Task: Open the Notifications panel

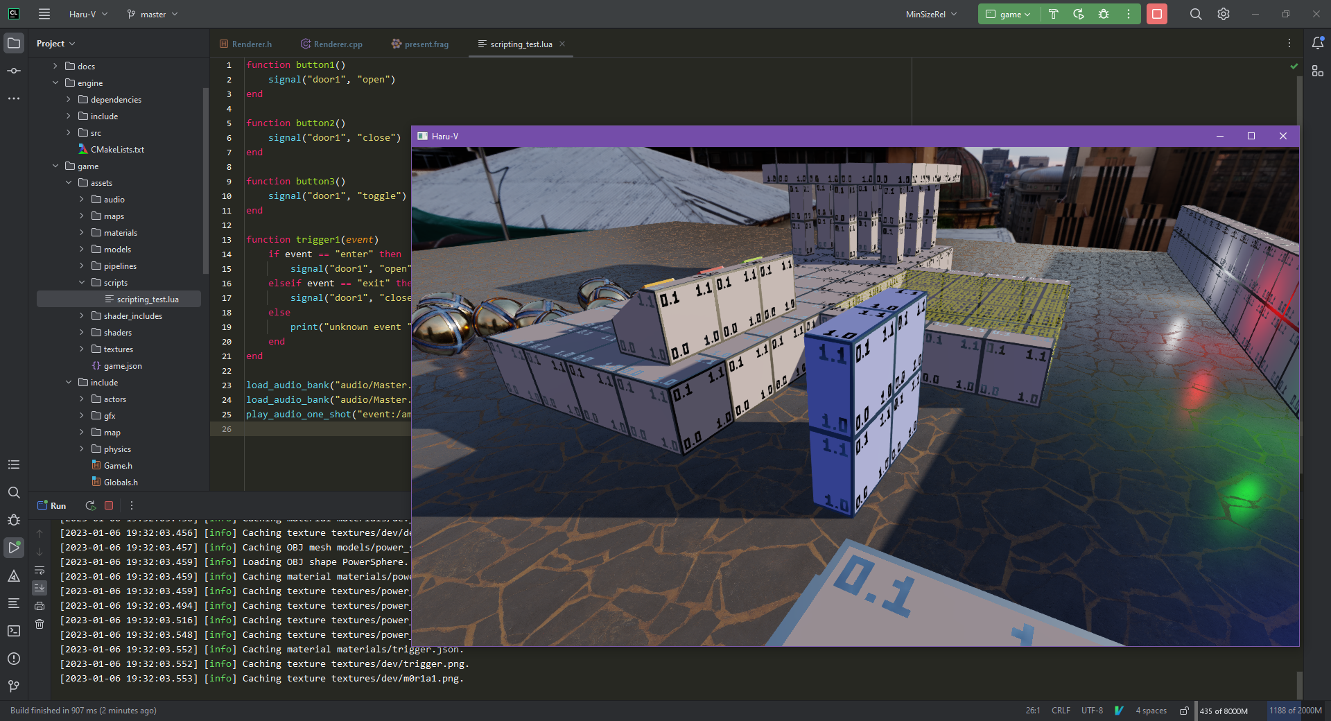Action: (x=1318, y=43)
